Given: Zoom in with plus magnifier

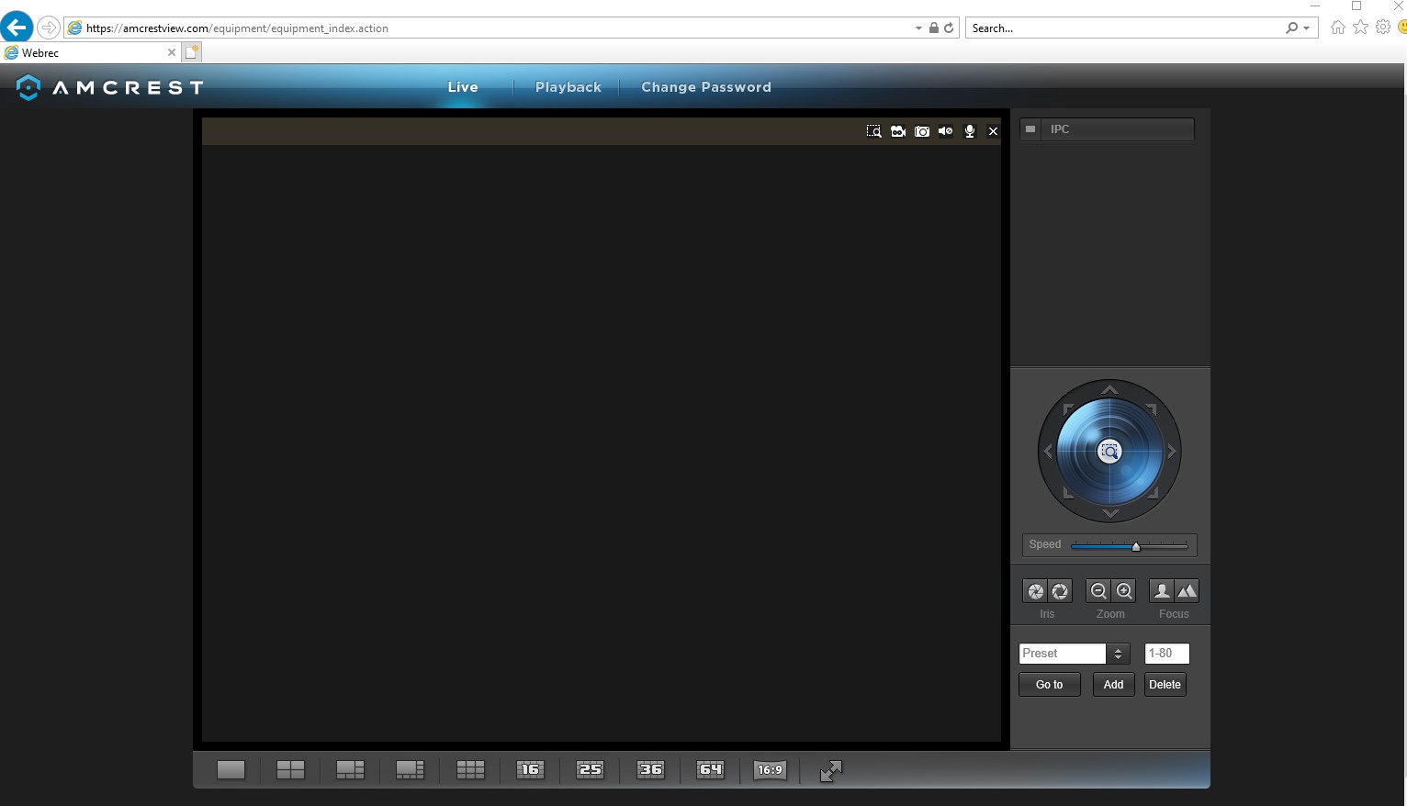Looking at the screenshot, I should [1124, 591].
